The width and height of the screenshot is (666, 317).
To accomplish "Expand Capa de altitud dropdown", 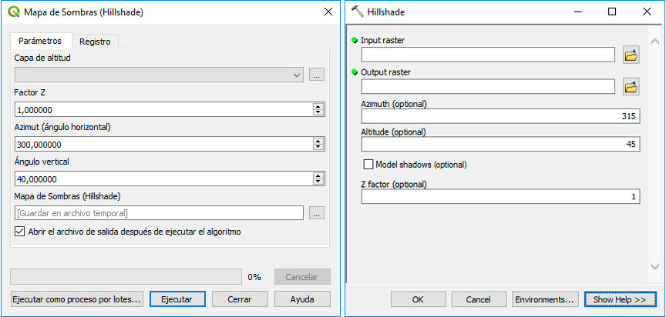I will point(296,75).
